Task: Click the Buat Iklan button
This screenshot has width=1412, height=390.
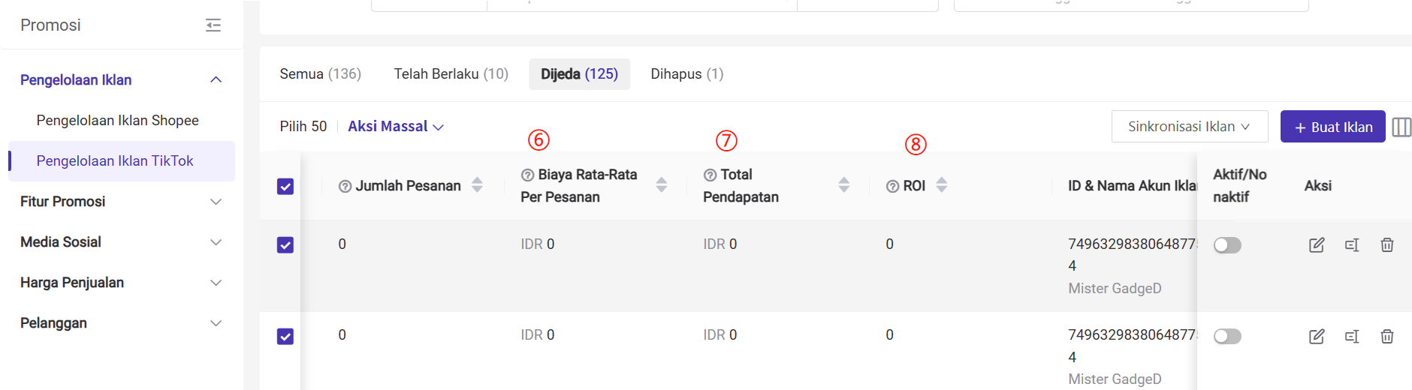Action: pyautogui.click(x=1332, y=127)
